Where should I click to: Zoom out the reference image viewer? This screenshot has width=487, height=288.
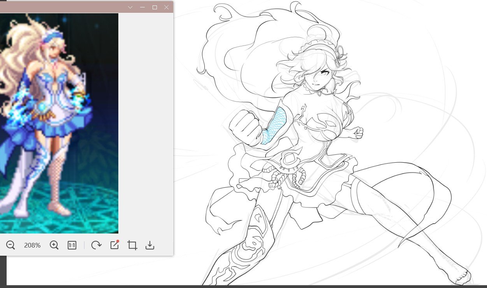[11, 245]
